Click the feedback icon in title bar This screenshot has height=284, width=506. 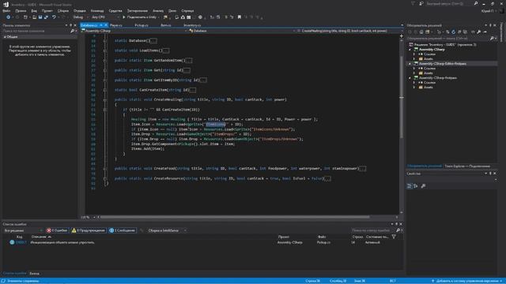(x=421, y=3)
